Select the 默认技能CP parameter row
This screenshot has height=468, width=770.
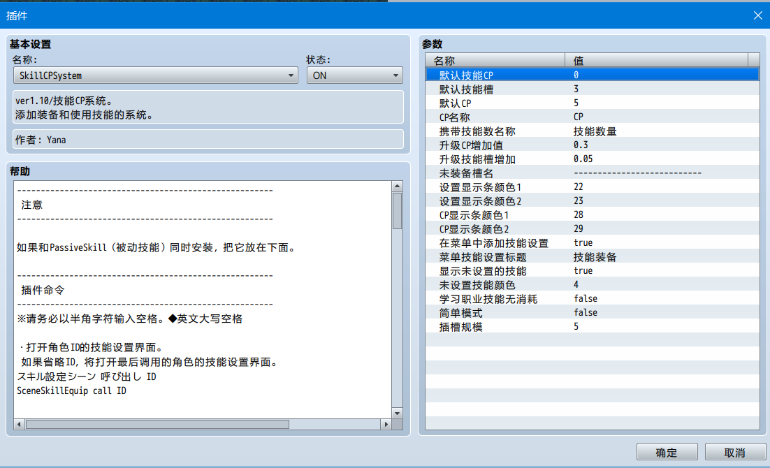point(593,75)
